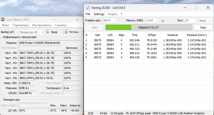Click the power value 45.0W
This screenshot has height=115, width=214.
[75, 110]
